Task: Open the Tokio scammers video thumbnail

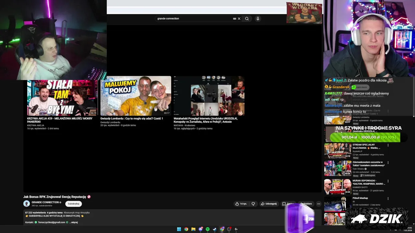Action: 338,168
